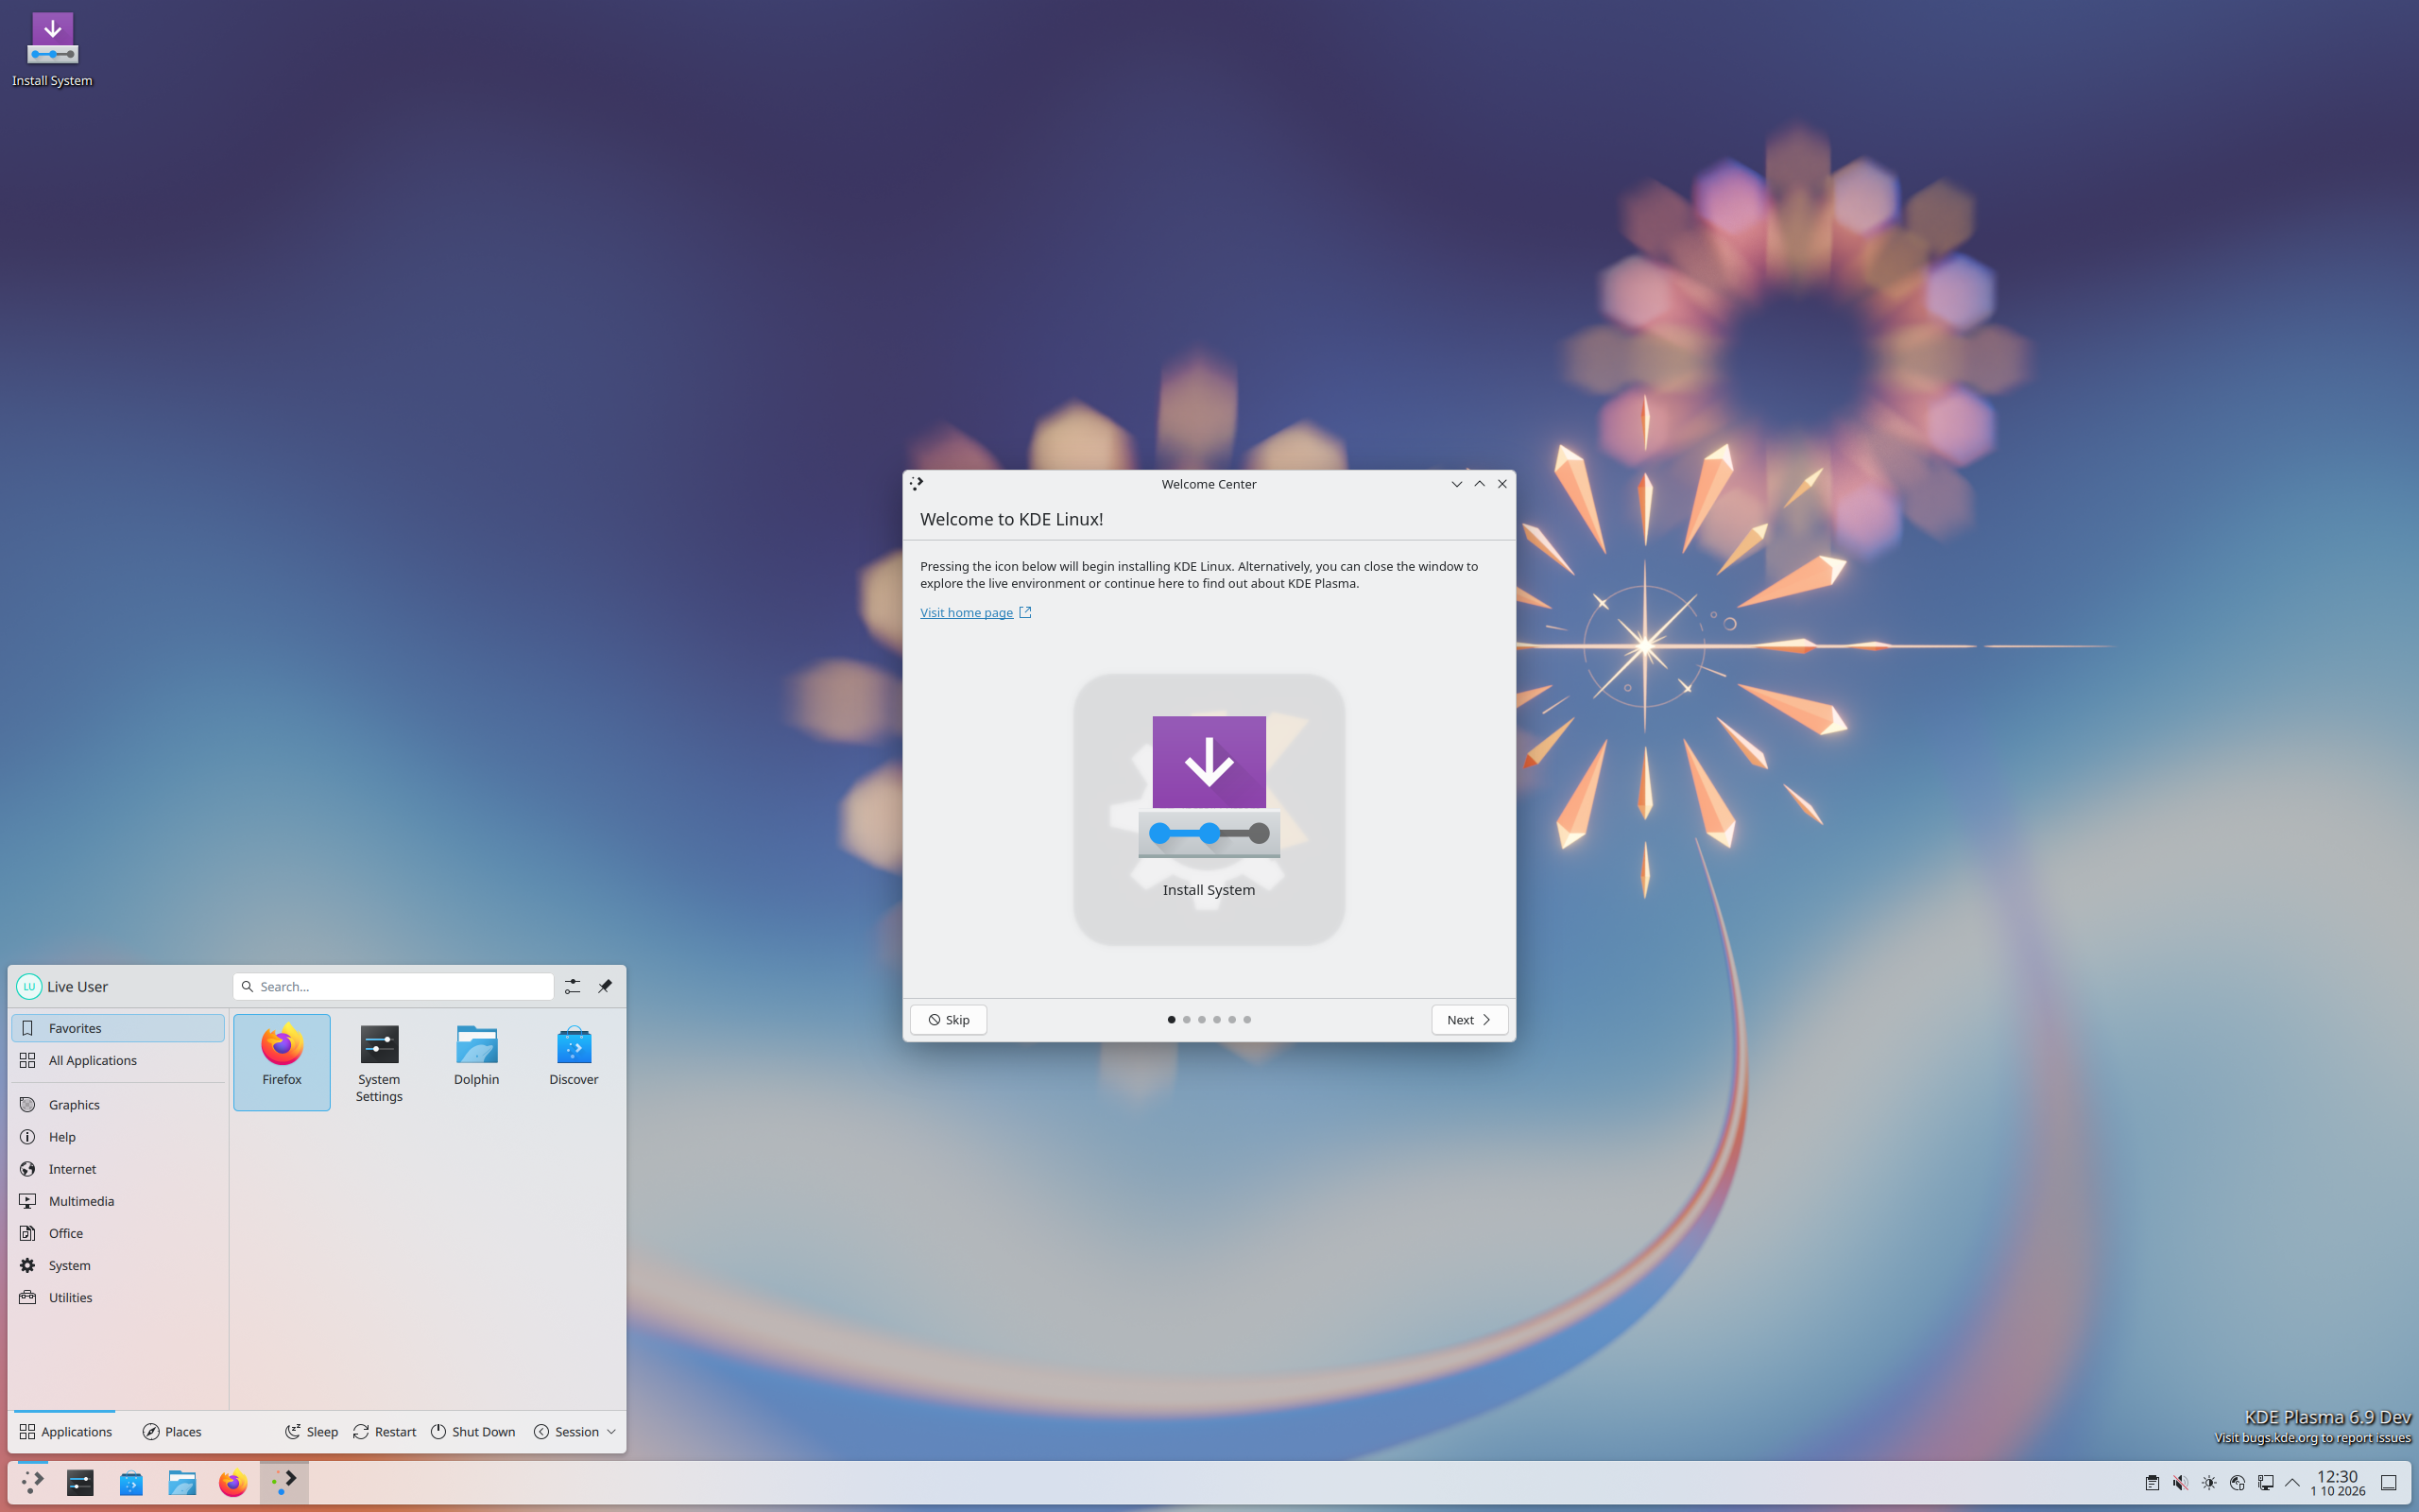The width and height of the screenshot is (2419, 1512).
Task: Click the Sleep button
Action: pos(311,1432)
